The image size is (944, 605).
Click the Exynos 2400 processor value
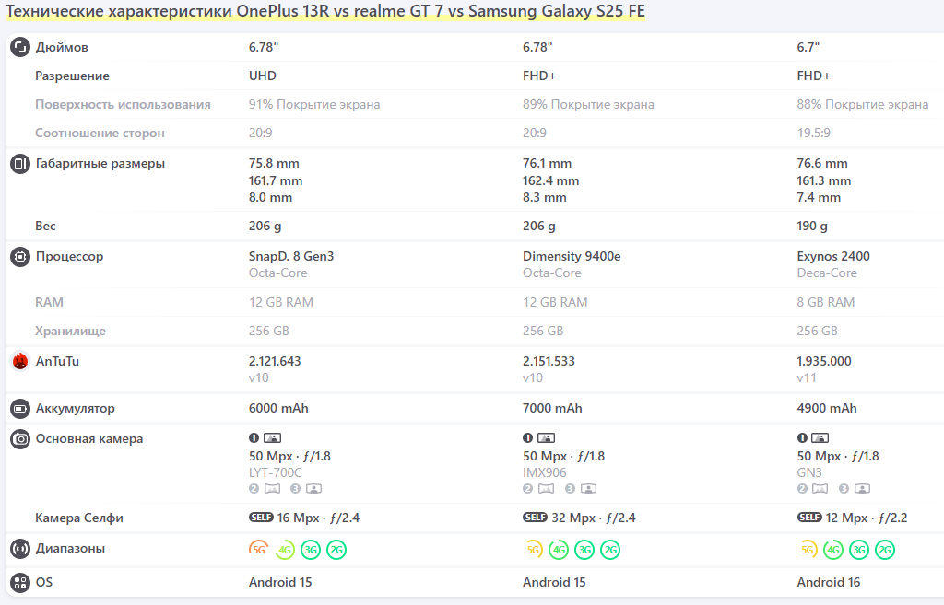(833, 256)
